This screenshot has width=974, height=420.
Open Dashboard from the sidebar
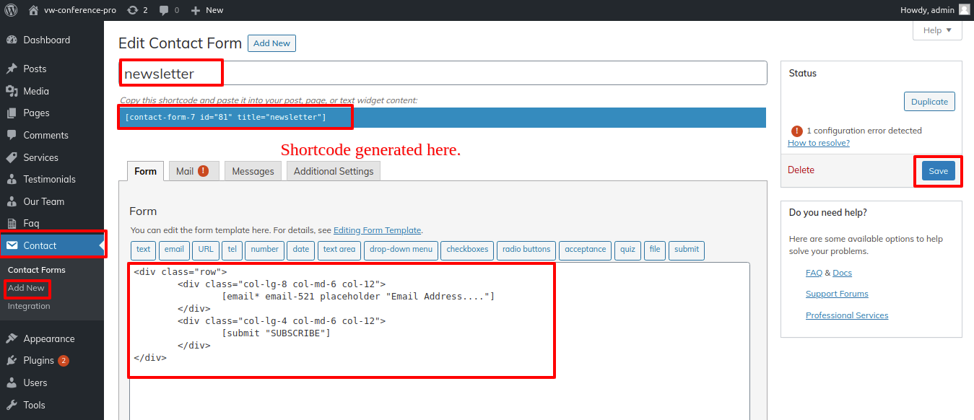pyautogui.click(x=46, y=40)
